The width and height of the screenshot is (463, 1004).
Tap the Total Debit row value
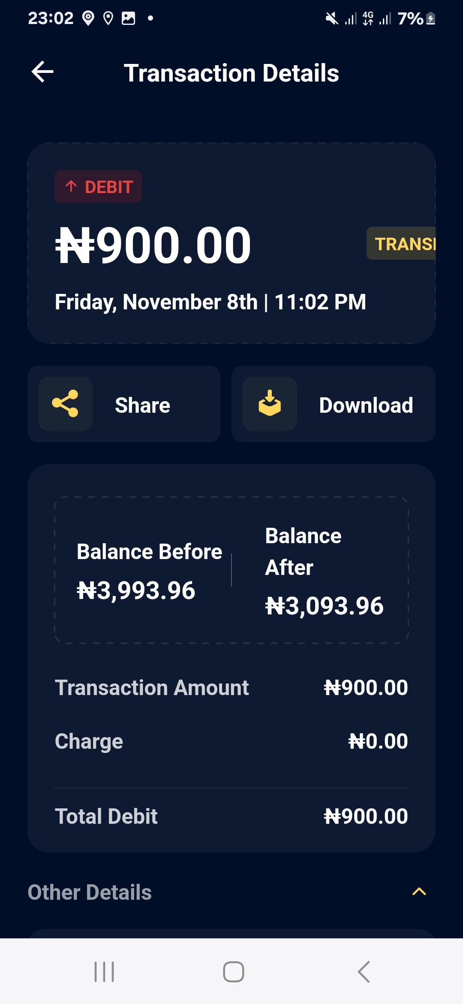(366, 816)
